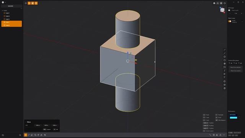This screenshot has width=245, height=138.
Task: Click the Z axis shortcut hint
Action: 206,120
